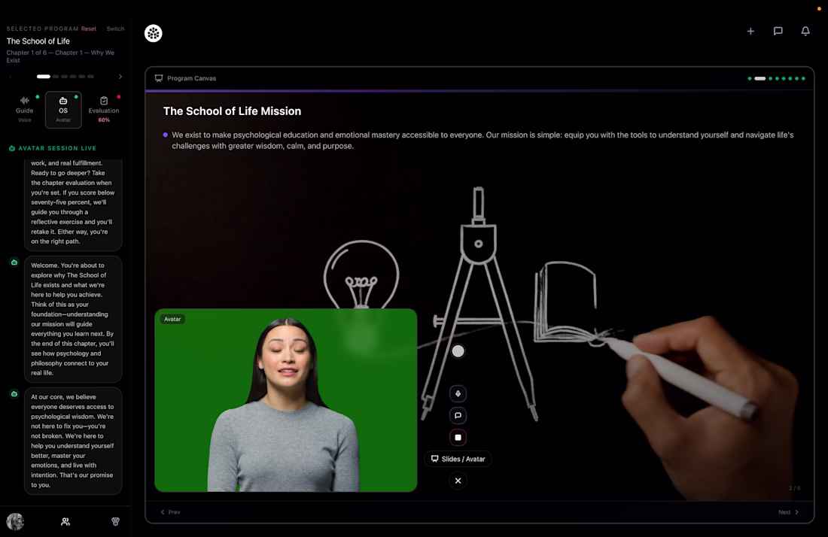
Task: Click the 'SELECTED PROGRAM' label
Action: pyautogui.click(x=42, y=29)
